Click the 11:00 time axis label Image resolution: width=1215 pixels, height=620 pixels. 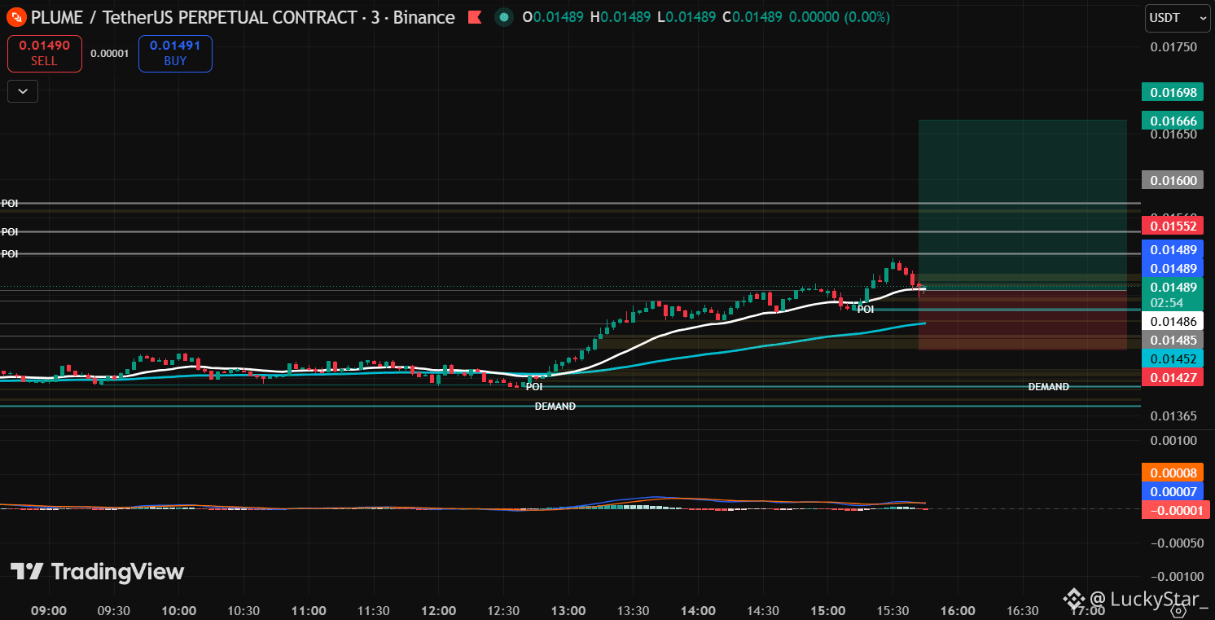[309, 611]
